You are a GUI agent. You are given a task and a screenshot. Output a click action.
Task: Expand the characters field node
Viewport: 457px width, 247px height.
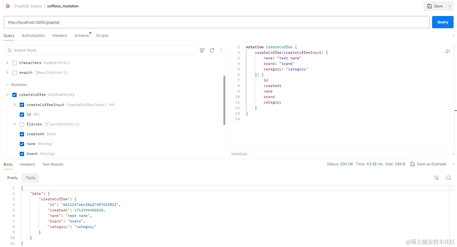[7, 63]
